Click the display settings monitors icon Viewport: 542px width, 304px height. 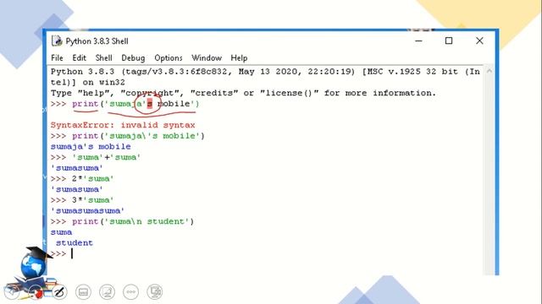point(154,292)
